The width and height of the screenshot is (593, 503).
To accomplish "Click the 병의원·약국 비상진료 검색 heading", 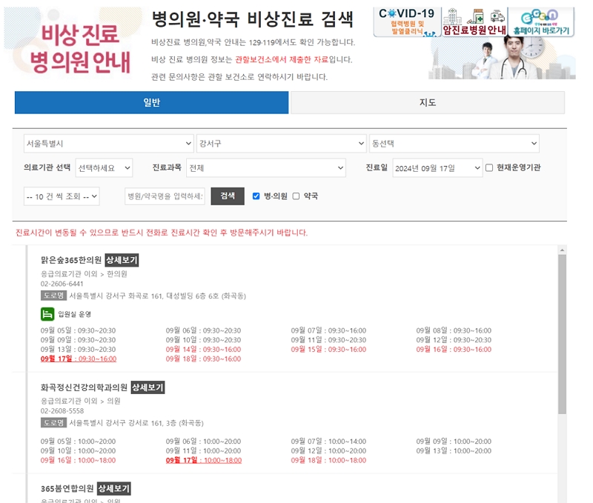I will coord(253,19).
